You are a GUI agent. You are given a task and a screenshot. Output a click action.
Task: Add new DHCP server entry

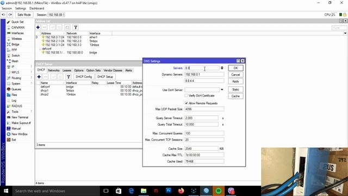39,77
